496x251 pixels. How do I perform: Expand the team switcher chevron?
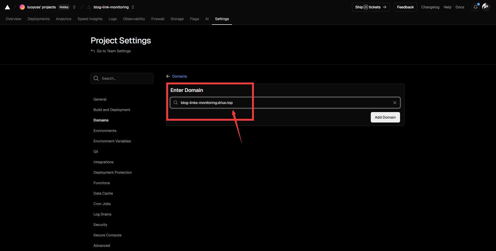pos(74,7)
